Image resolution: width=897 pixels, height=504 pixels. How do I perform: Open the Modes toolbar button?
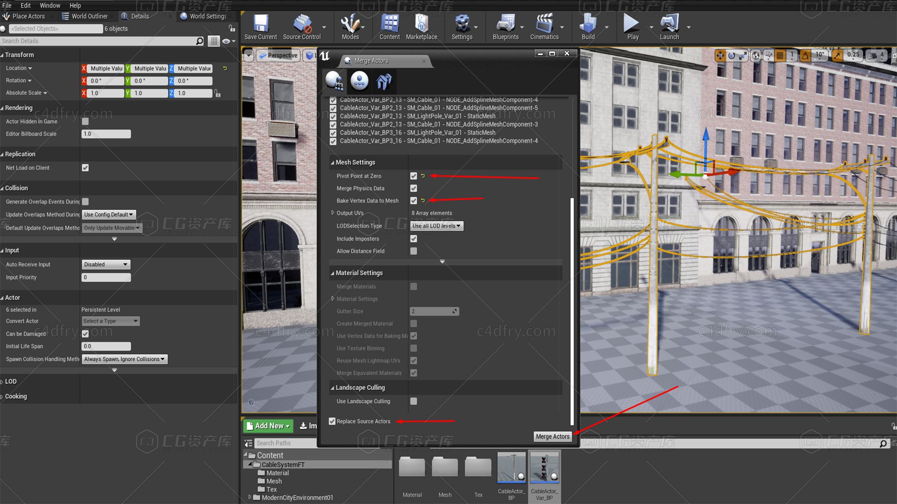point(350,27)
